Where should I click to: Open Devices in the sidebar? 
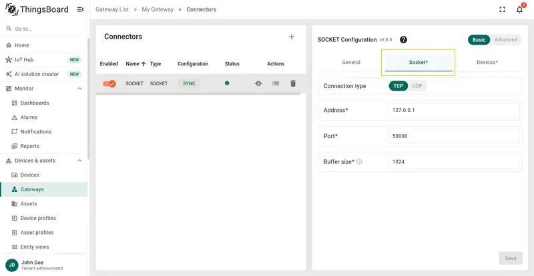[44, 175]
